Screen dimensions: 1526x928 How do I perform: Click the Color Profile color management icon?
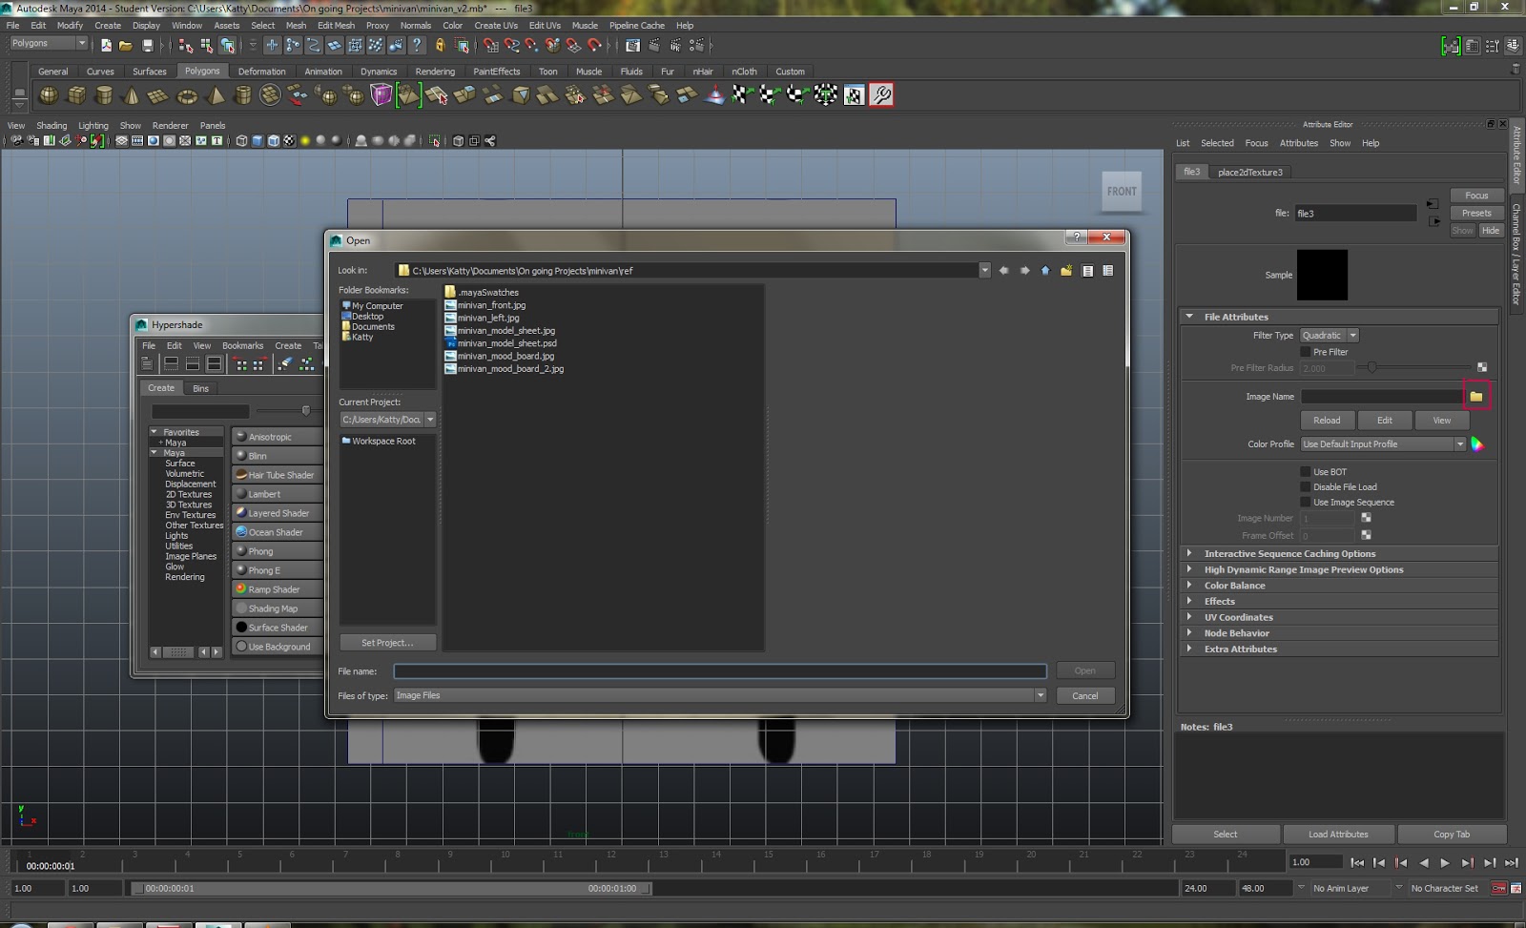click(1477, 443)
